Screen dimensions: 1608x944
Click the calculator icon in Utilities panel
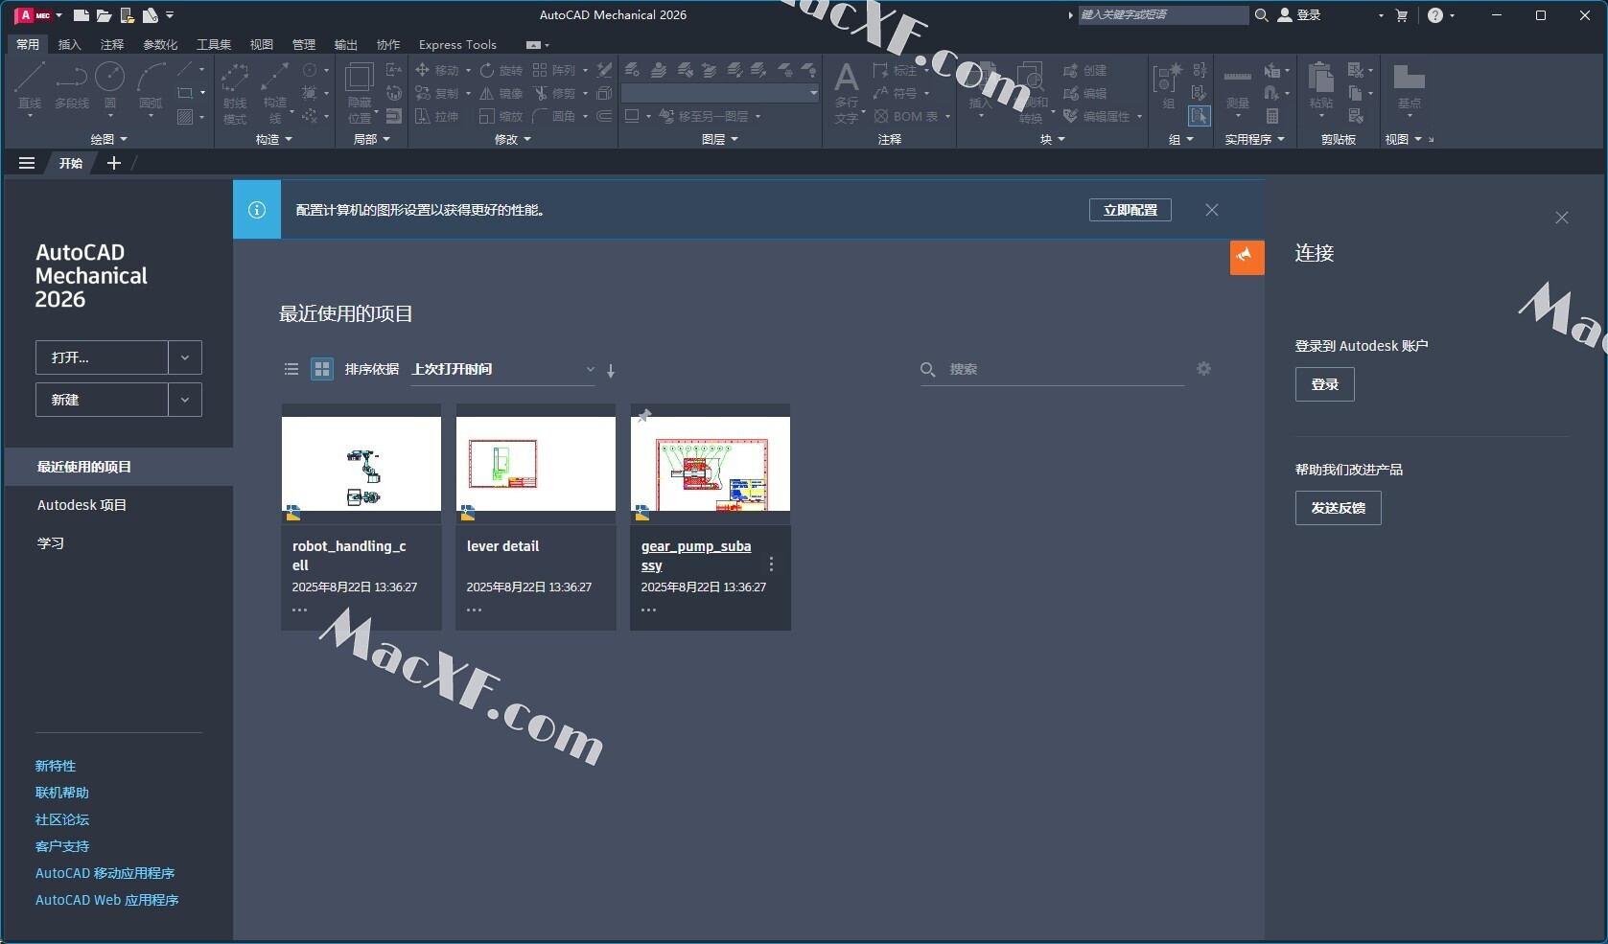tap(1272, 116)
